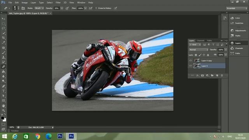Hide the Layer 0 layer
Screen dimensions: 249x140
(190, 66)
